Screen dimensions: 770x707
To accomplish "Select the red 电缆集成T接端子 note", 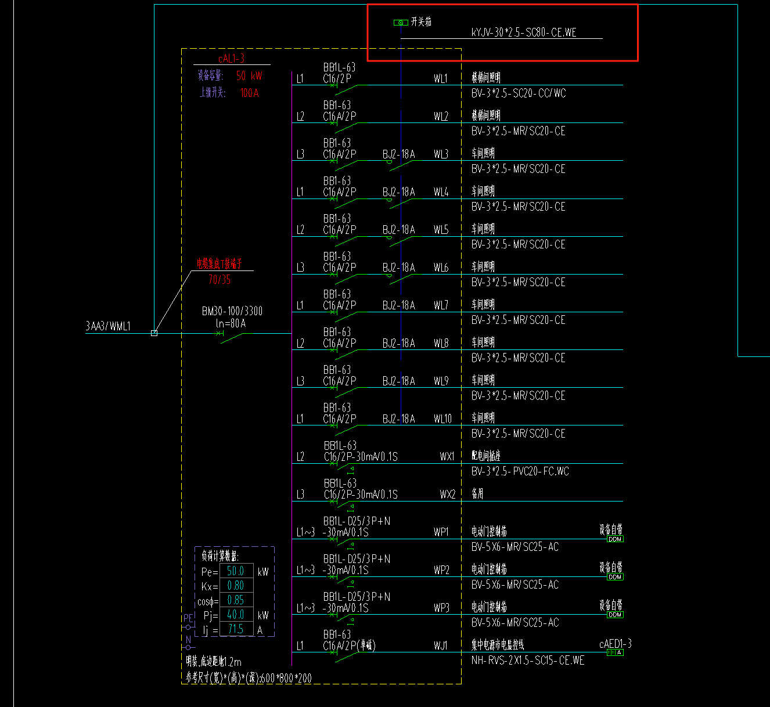I will coord(219,264).
